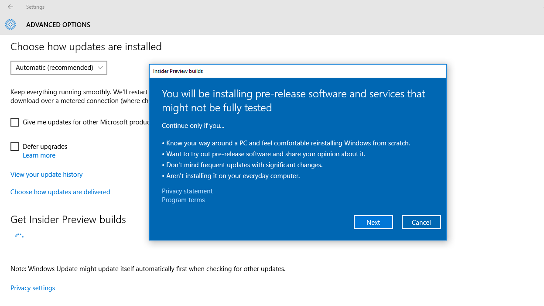This screenshot has height=306, width=544.
Task: Open the Automatic (recommended) dropdown
Action: [59, 68]
